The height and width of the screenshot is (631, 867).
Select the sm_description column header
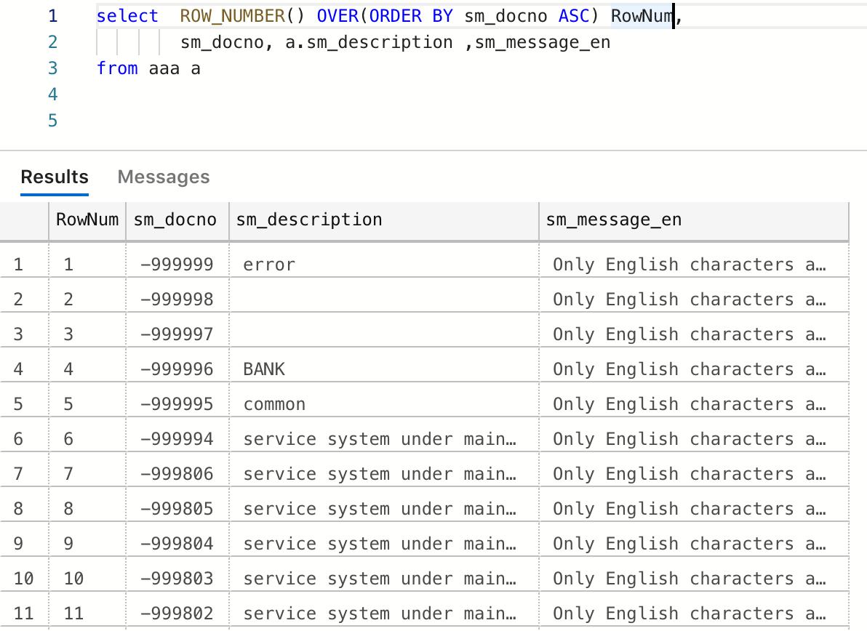coord(384,220)
